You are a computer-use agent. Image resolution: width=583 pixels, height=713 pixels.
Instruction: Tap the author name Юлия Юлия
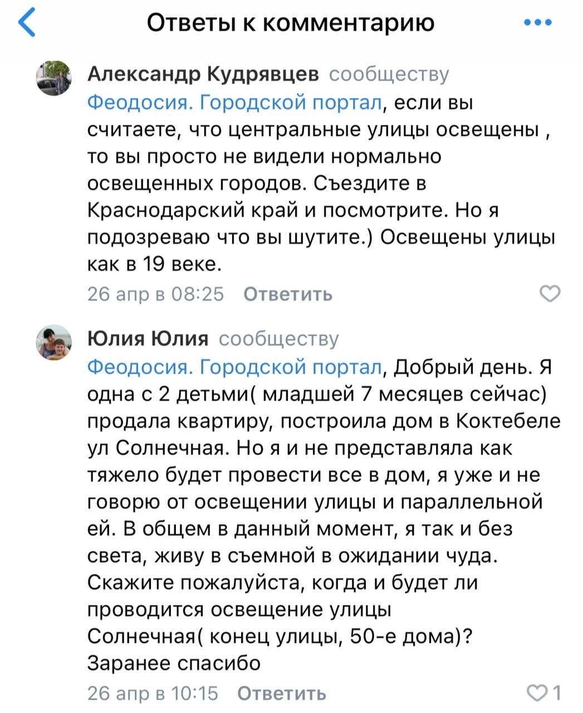click(x=149, y=338)
